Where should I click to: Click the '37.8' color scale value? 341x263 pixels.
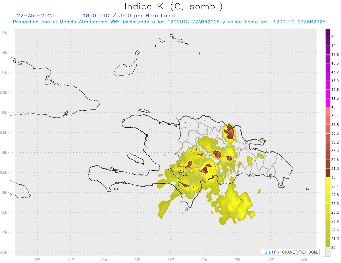pyautogui.click(x=335, y=125)
